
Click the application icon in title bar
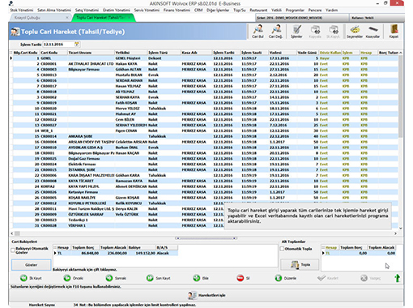coord(11,3)
